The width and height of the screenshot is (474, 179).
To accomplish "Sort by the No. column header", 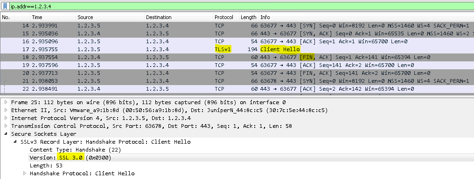I will [x=15, y=17].
